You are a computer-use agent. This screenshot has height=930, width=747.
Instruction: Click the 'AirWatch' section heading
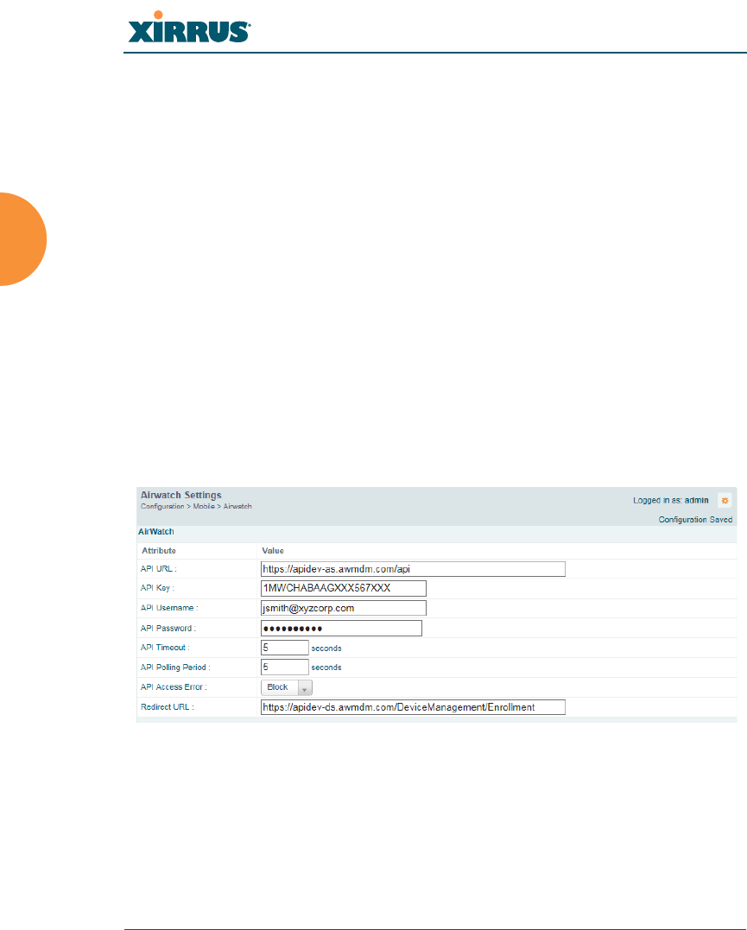156,532
